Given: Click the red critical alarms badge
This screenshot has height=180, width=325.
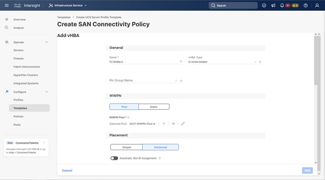Looking at the screenshot, I should click(x=287, y=6).
